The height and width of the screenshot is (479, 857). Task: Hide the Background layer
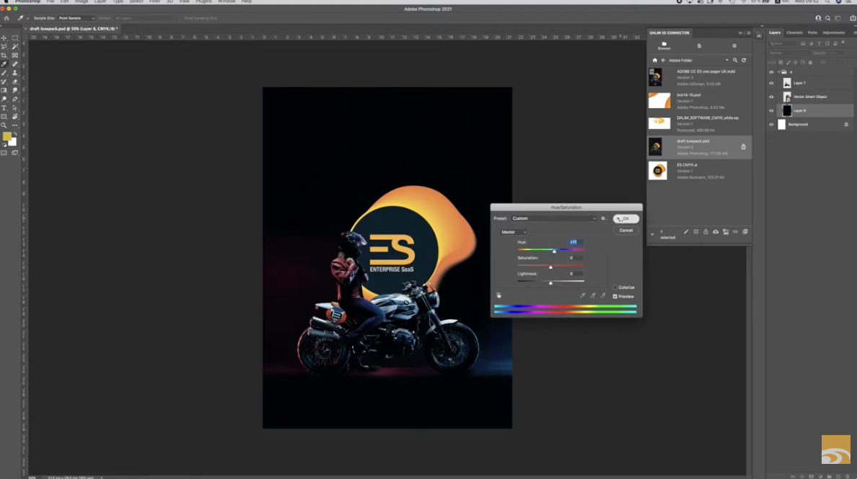771,124
